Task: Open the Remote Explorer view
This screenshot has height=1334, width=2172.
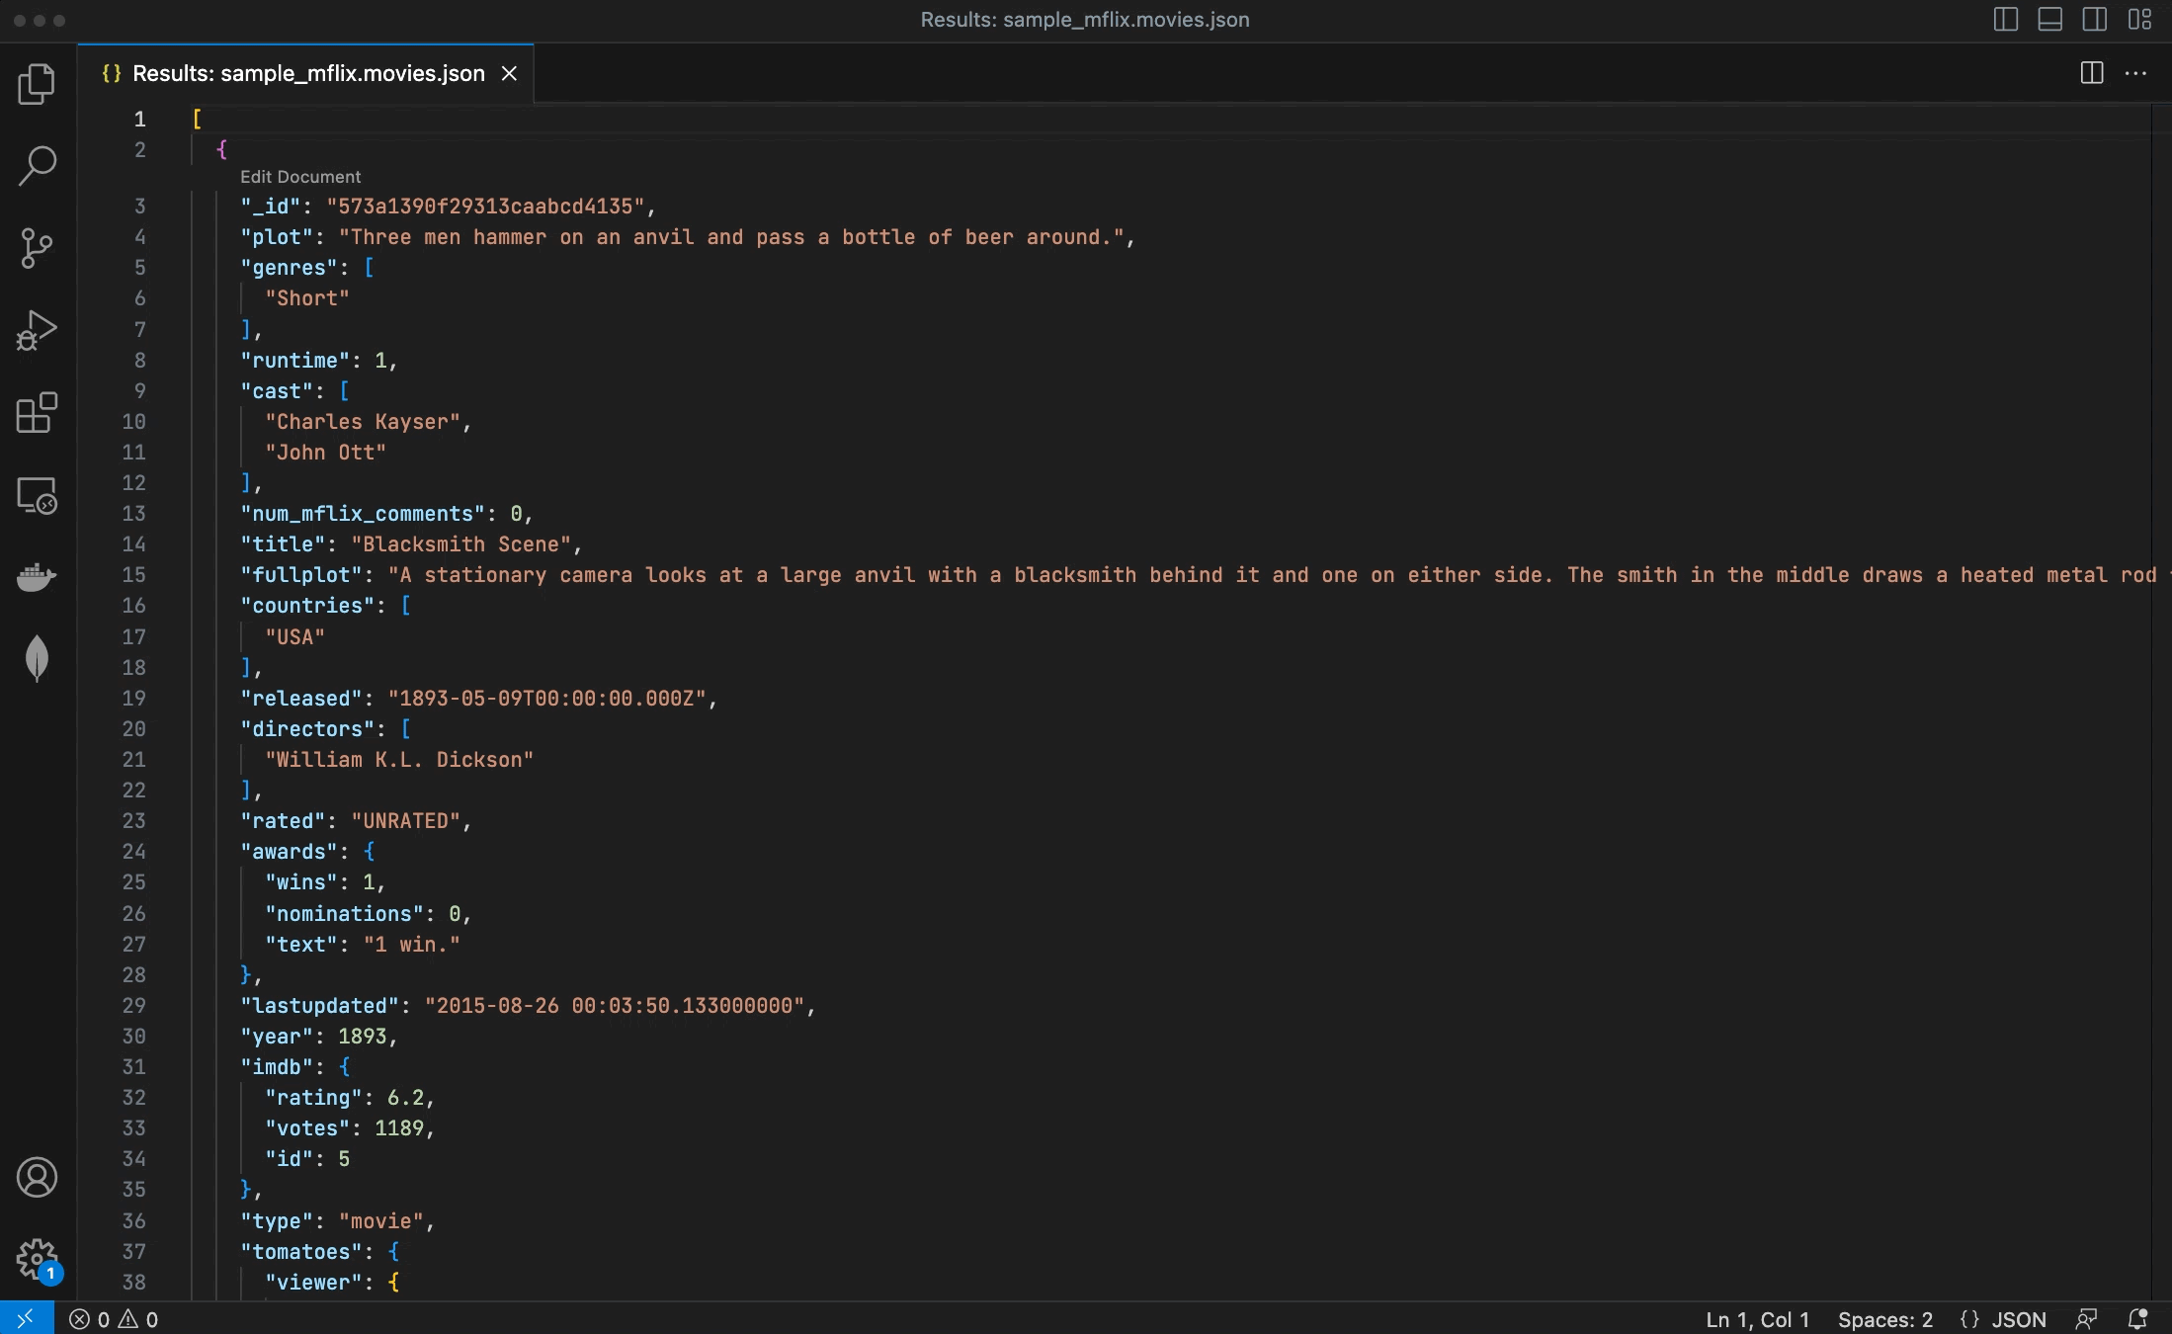Action: pyautogui.click(x=37, y=495)
